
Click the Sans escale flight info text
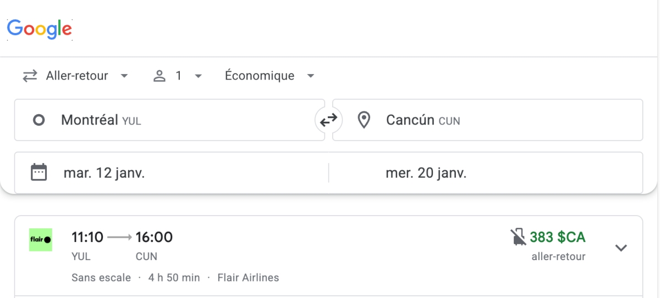101,278
